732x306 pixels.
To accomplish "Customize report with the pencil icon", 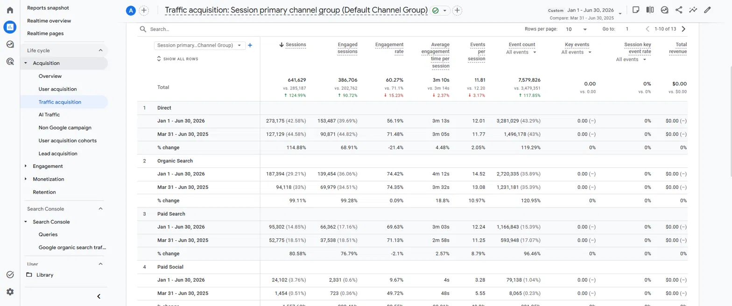I will [x=708, y=10].
